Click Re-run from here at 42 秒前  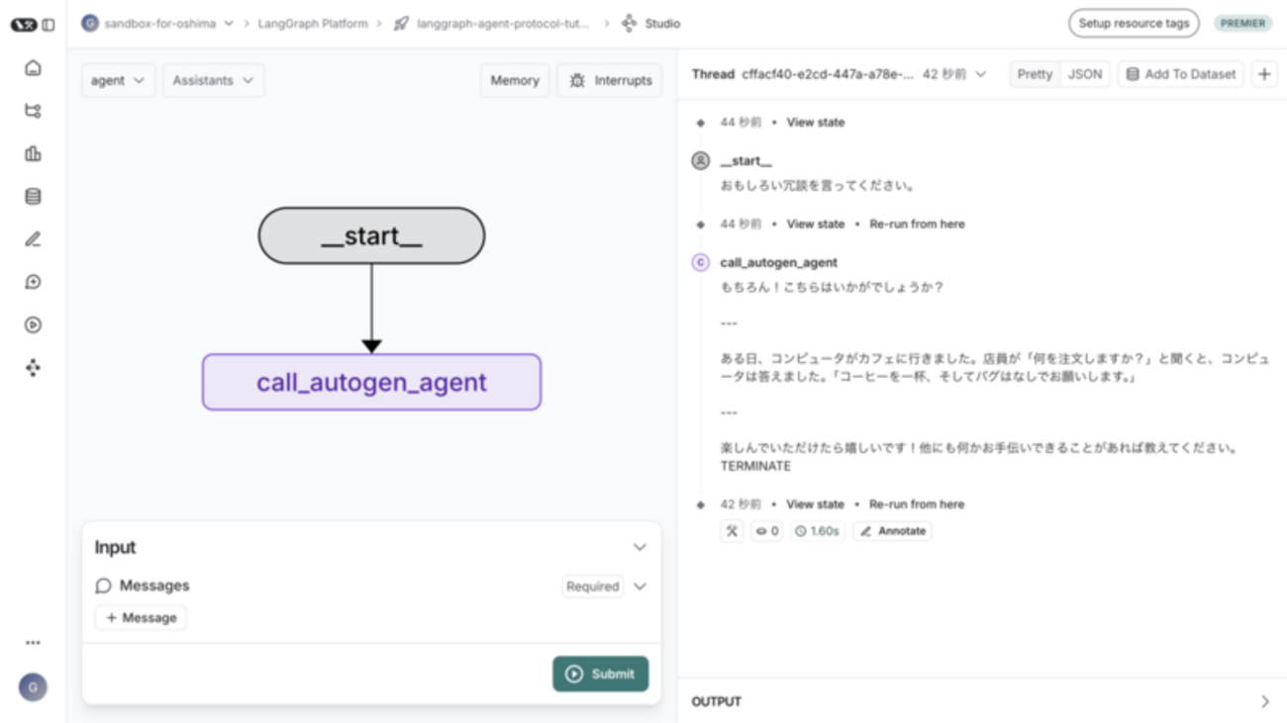coord(917,504)
